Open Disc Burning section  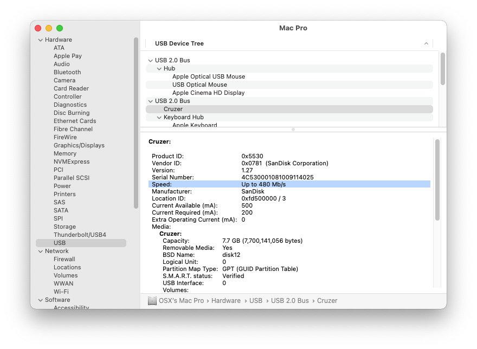(72, 113)
